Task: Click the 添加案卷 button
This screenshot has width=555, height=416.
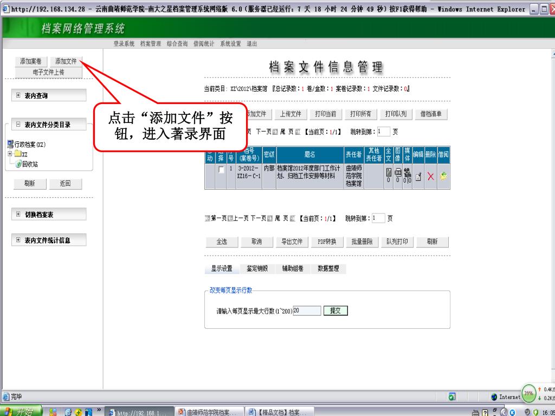Action: 31,61
